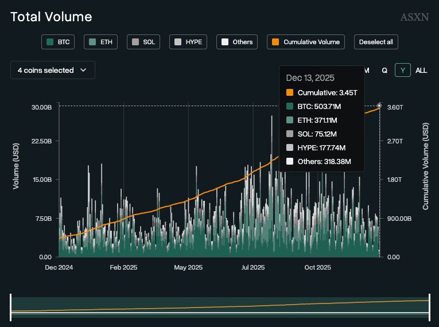Select the partially hidden M range tab

(367, 70)
